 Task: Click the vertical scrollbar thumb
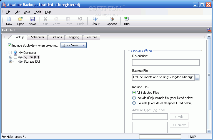coord(209,75)
